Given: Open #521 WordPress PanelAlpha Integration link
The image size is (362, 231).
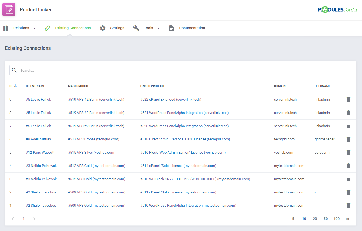Looking at the screenshot, I should coord(184,113).
